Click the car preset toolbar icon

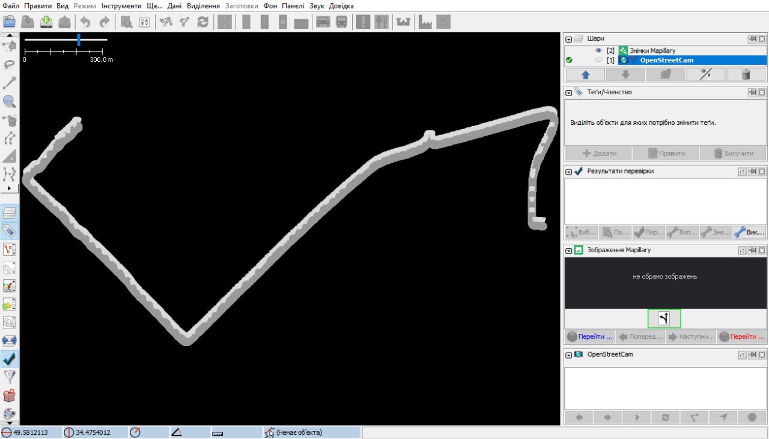[x=323, y=22]
